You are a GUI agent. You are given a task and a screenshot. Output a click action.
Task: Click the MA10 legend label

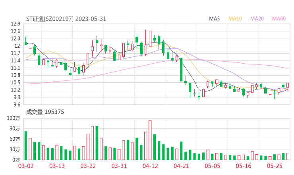coord(235,19)
